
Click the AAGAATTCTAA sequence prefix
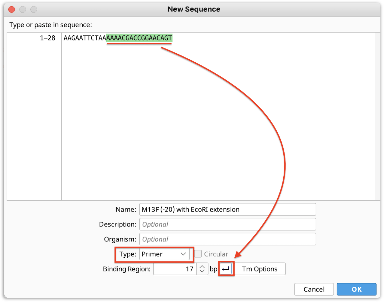coord(85,38)
